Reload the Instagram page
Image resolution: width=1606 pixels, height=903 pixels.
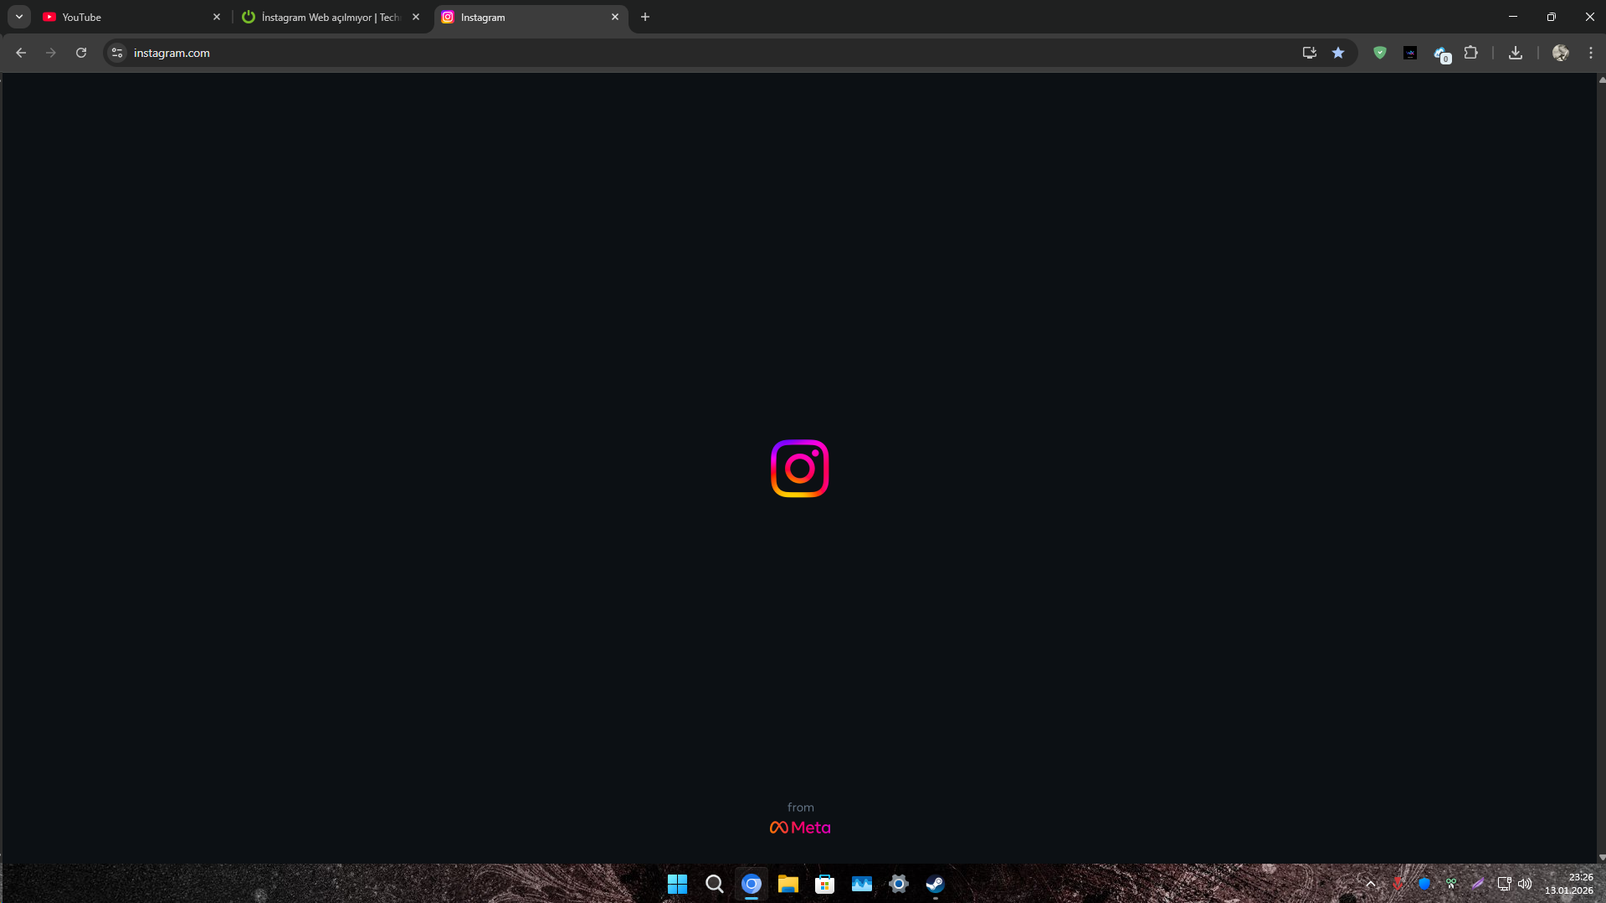pos(81,53)
